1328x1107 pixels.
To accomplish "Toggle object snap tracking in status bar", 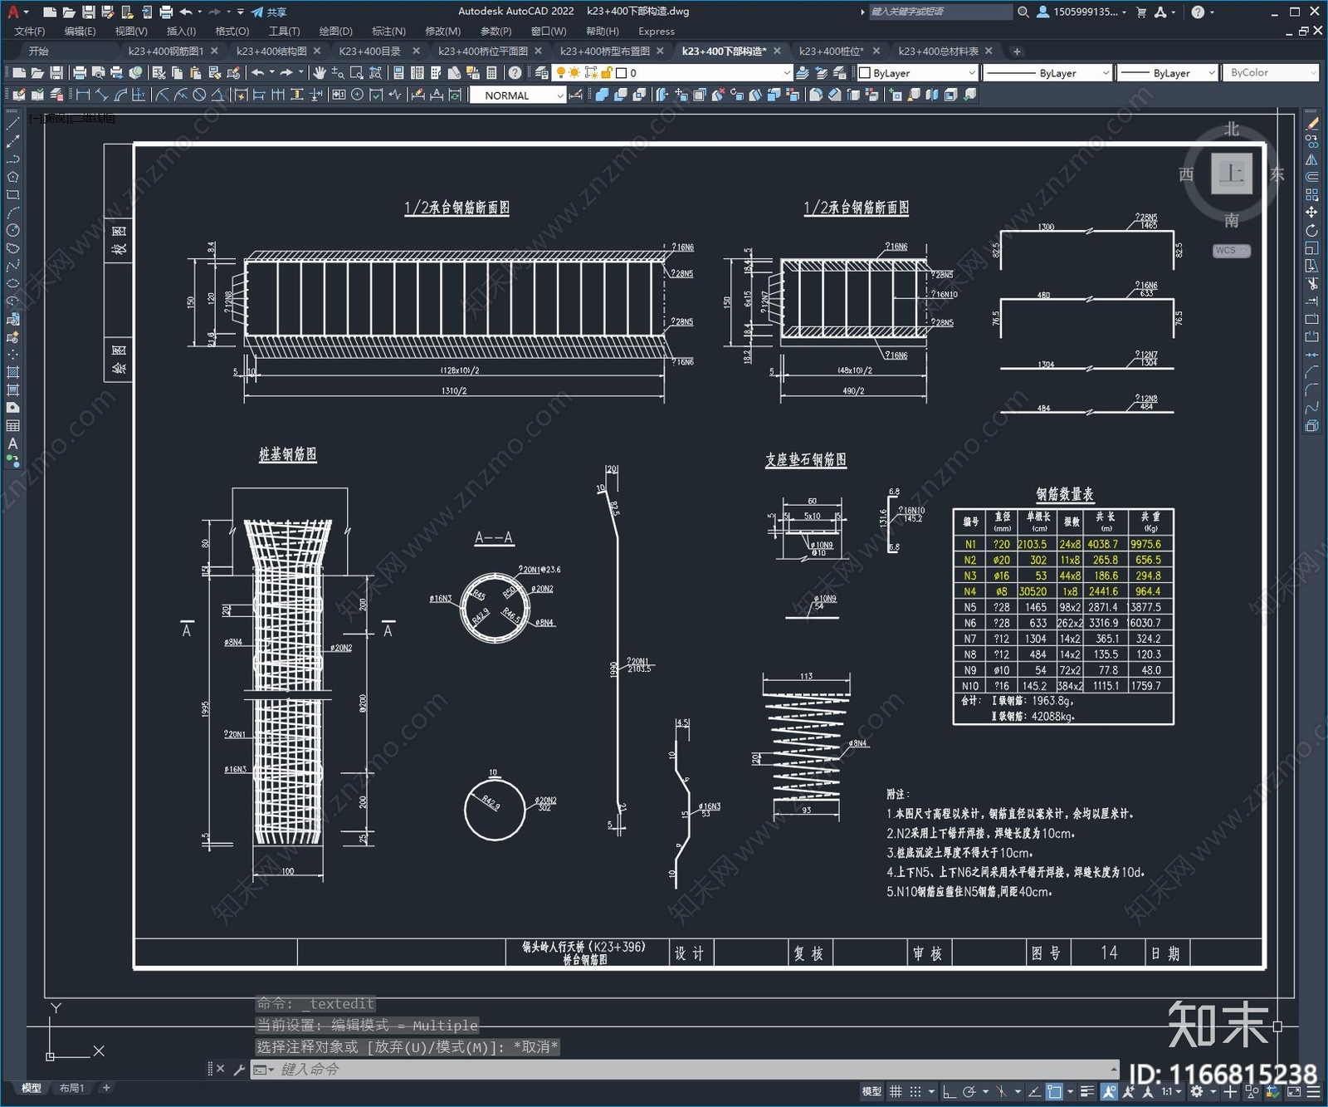I will pos(1035,1091).
